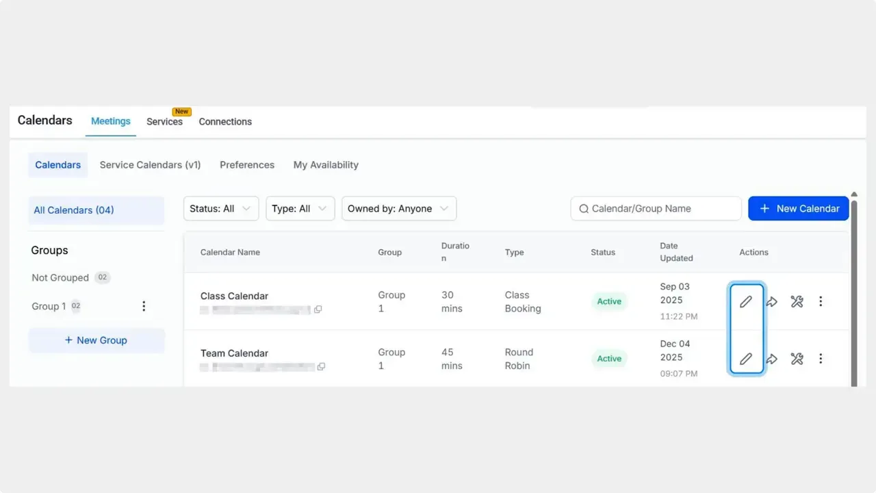Screen dimensions: 876x493
Task: Expand the Type: All filter dropdown
Action: (x=300, y=209)
